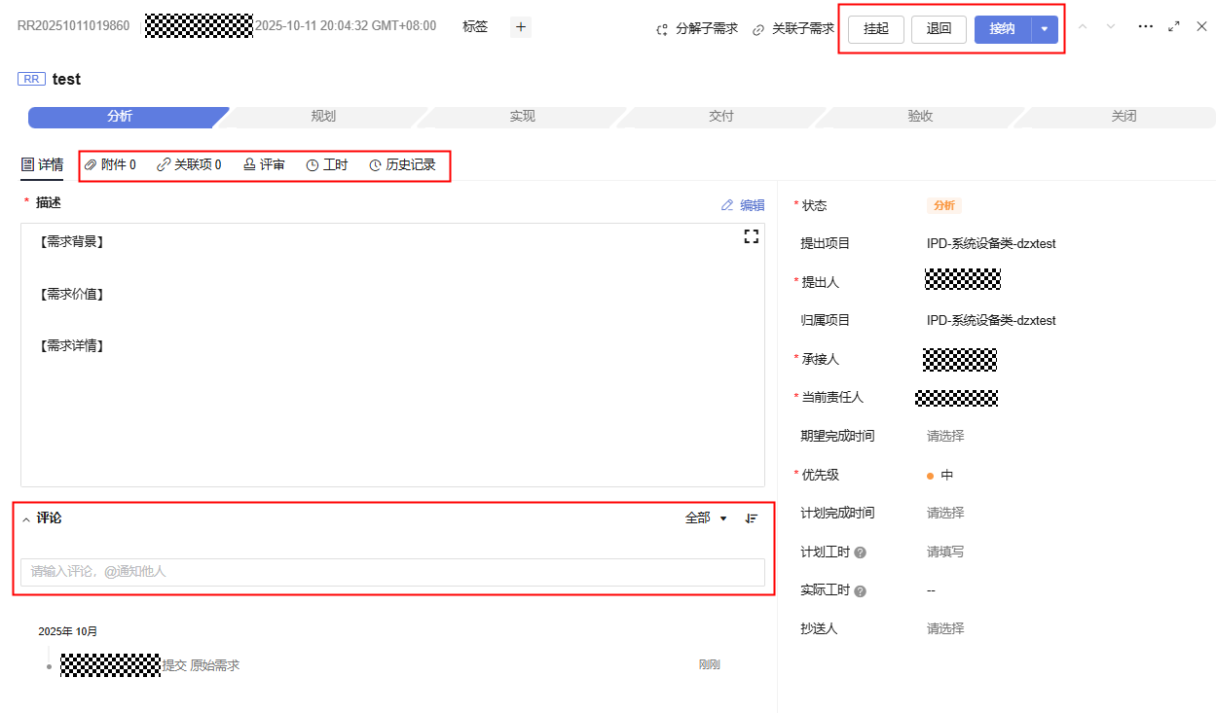Select the 规划 workflow stage

click(323, 117)
